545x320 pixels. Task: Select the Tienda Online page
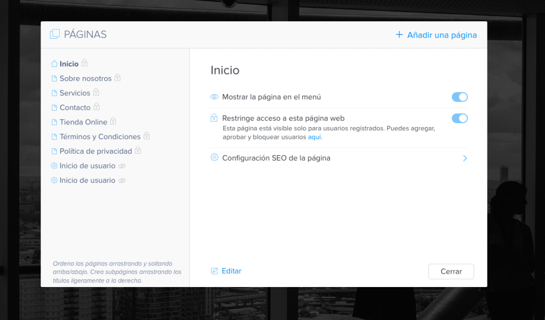pos(84,122)
